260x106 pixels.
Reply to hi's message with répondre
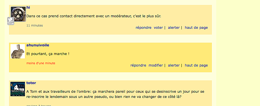tap(143, 28)
